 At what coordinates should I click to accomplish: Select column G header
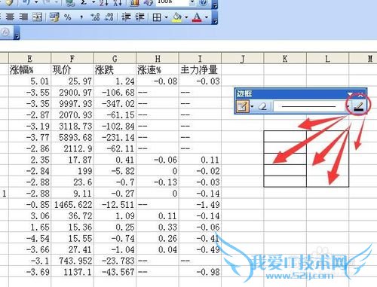(115, 59)
